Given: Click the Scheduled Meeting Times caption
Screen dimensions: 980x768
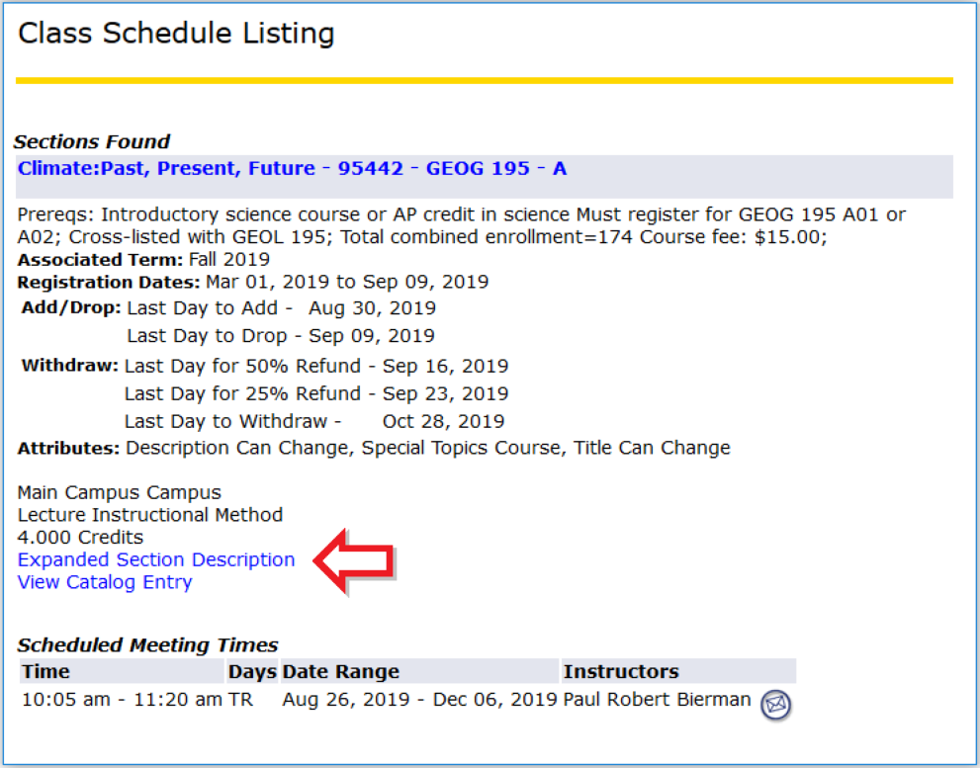Looking at the screenshot, I should point(147,645).
